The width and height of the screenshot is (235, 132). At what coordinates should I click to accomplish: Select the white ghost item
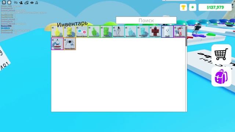click(167, 32)
